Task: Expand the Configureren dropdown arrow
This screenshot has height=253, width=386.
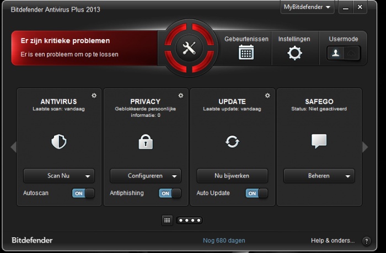Action: [x=174, y=176]
